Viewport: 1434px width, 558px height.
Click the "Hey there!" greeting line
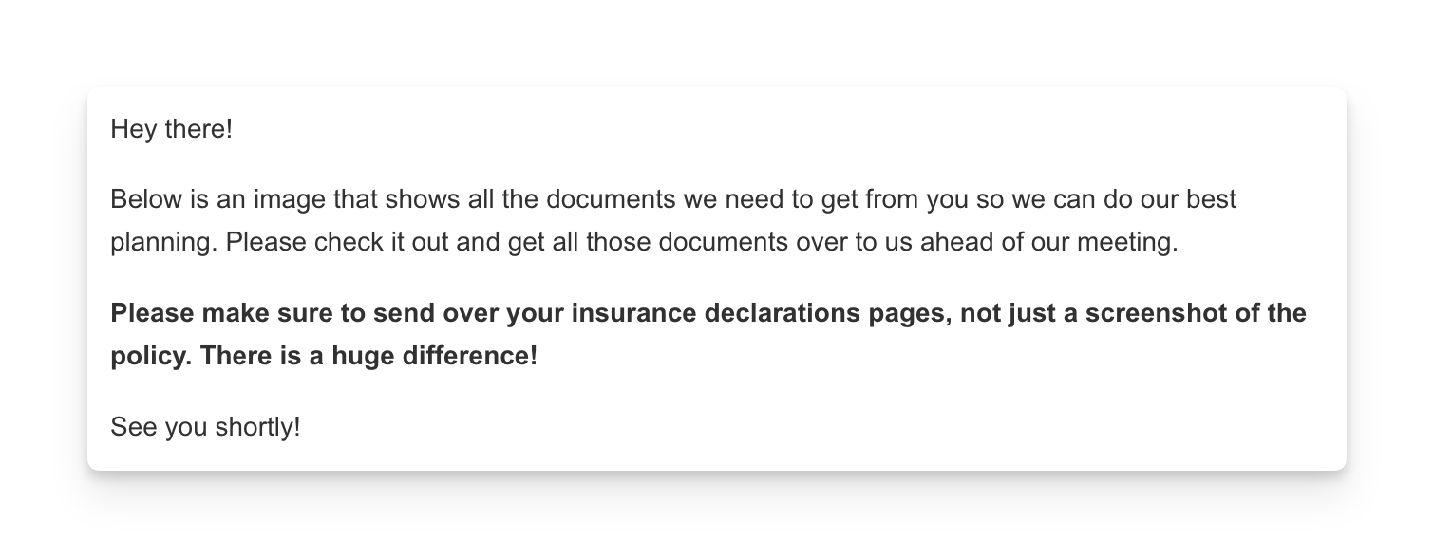171,128
